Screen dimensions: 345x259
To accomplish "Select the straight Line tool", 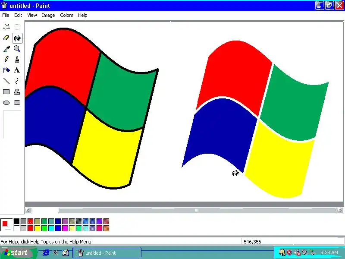I will (x=6, y=81).
